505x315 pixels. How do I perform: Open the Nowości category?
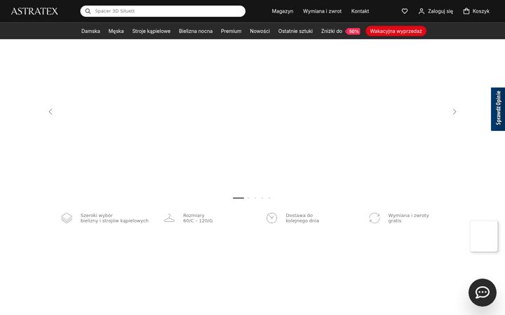pos(260,31)
